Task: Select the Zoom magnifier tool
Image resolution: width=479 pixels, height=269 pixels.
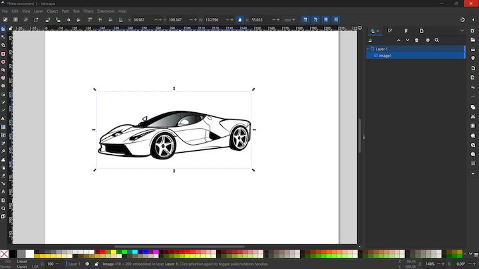Action: (x=3, y=209)
